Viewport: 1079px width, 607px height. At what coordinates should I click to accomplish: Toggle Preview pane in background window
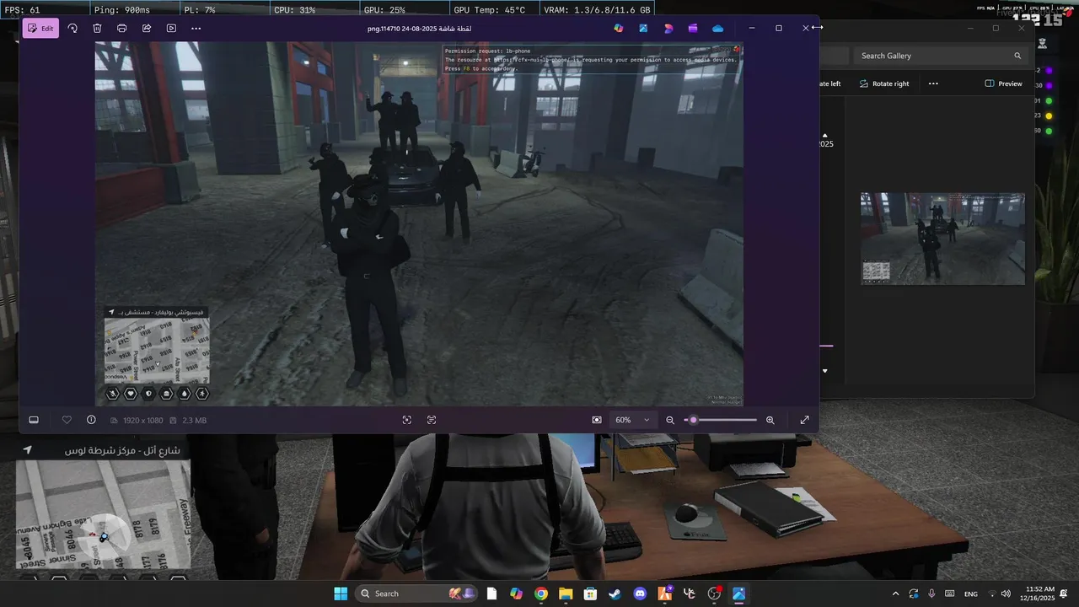(x=1003, y=83)
